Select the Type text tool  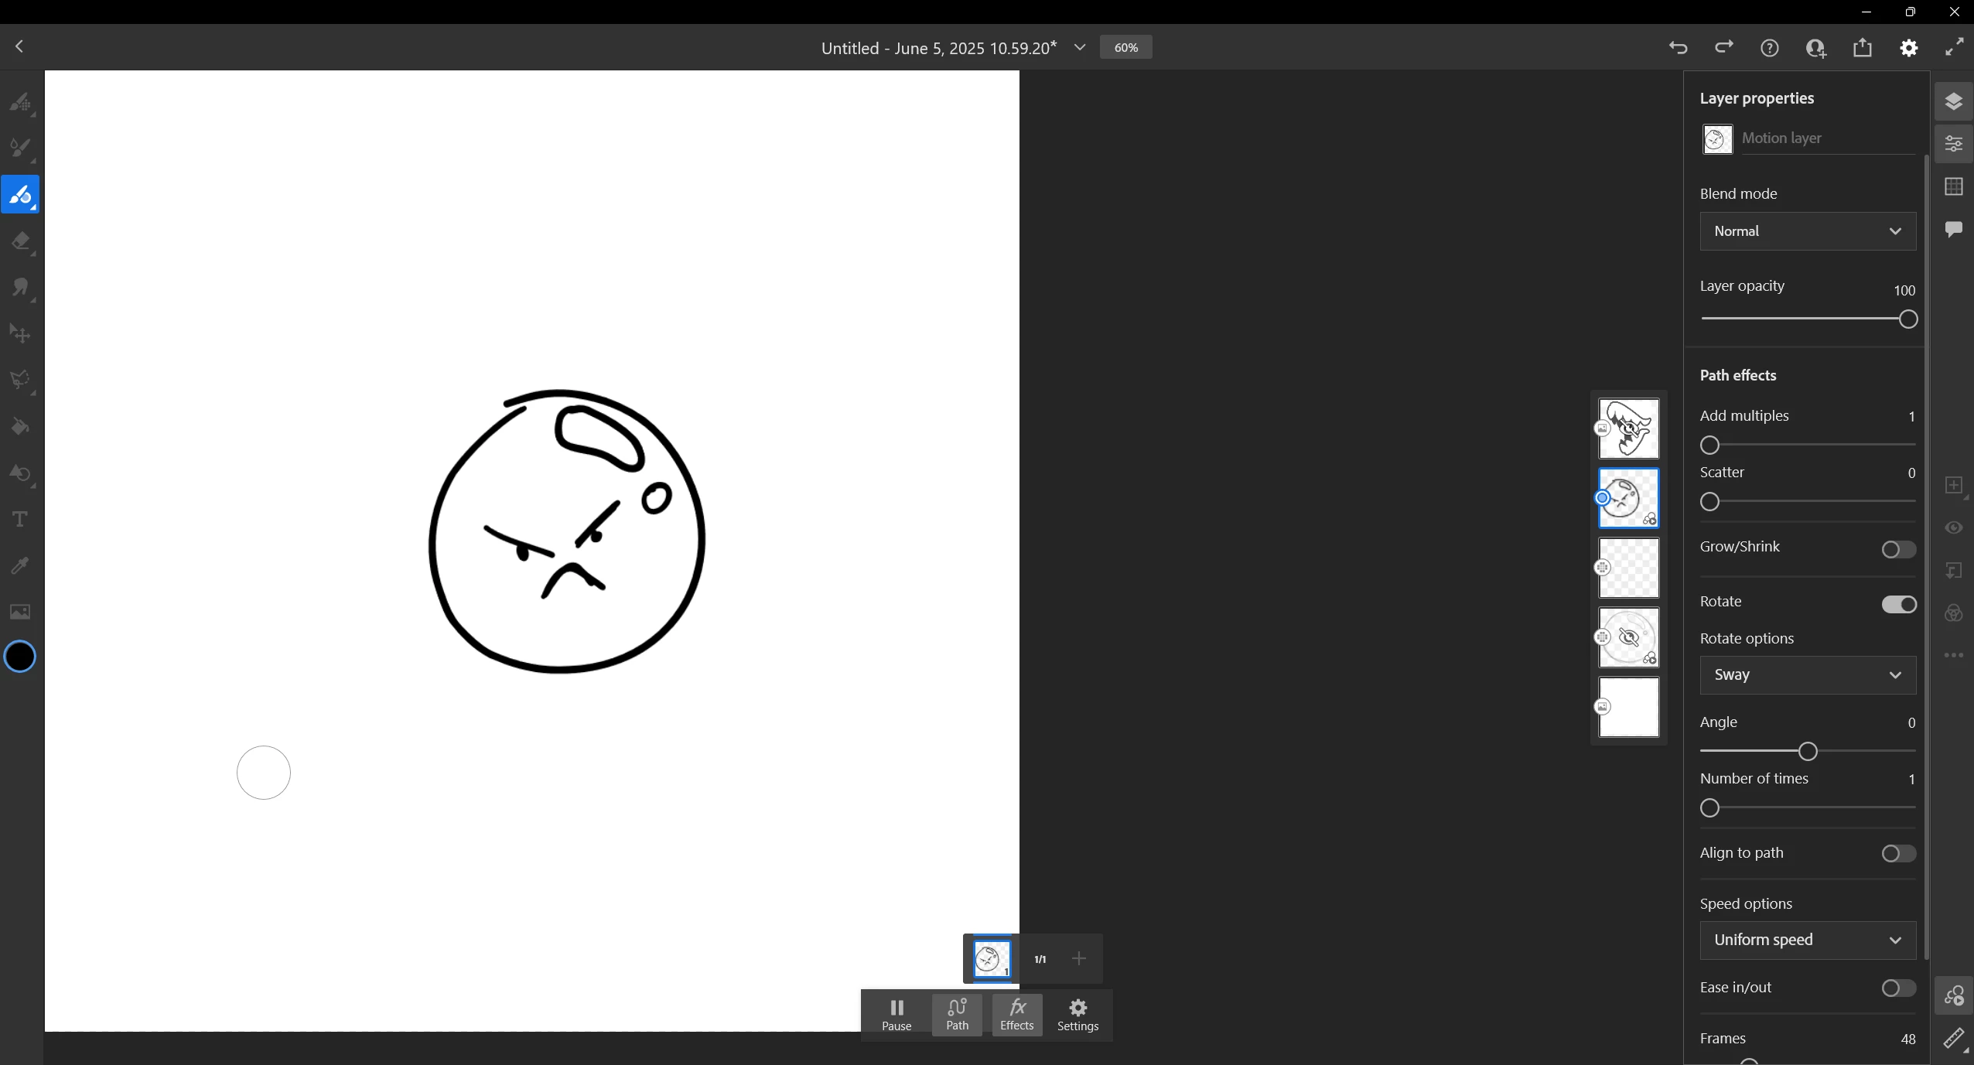(x=20, y=519)
